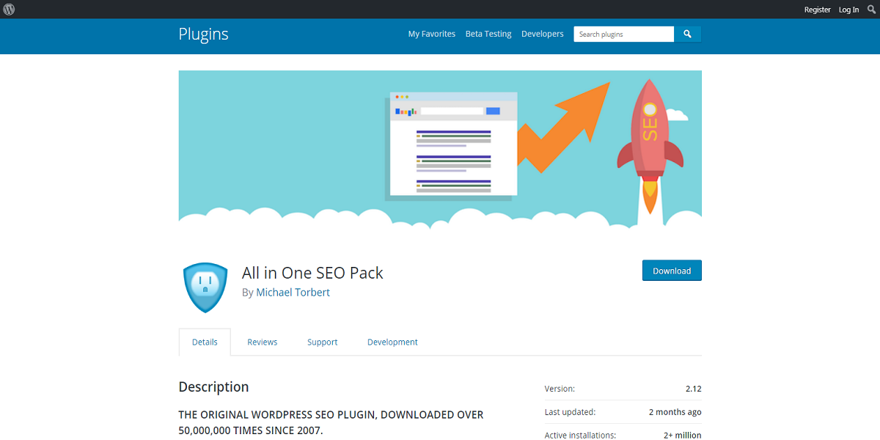
Task: Click the All in One SEO Pack title
Action: tap(312, 273)
